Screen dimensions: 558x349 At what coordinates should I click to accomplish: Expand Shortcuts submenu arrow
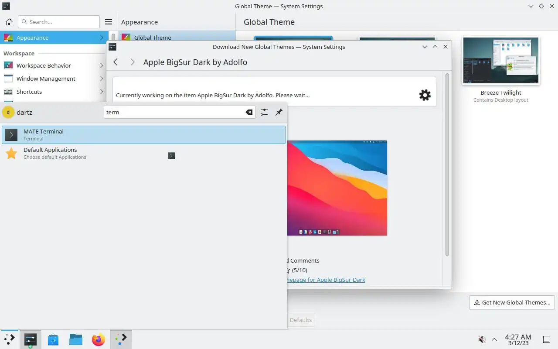(102, 92)
